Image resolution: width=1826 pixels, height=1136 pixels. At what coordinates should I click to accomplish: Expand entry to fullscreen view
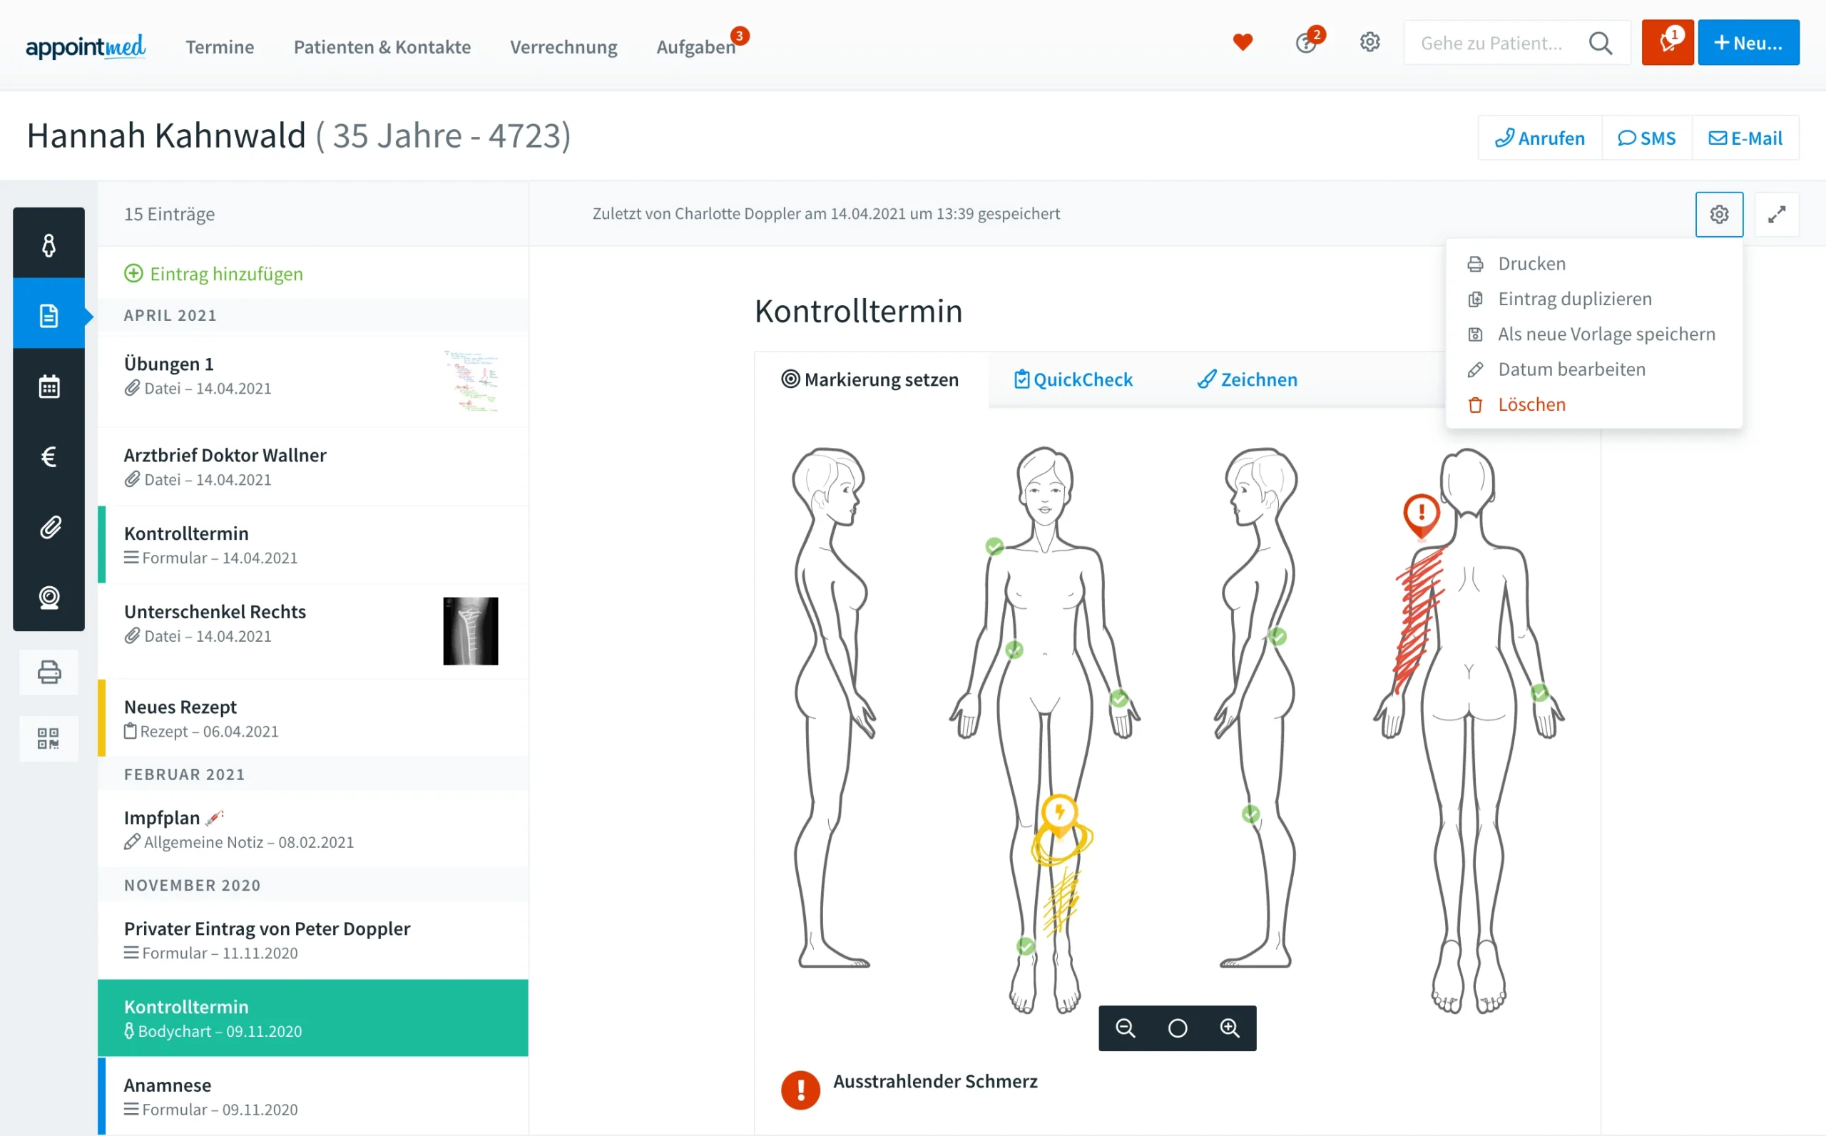point(1776,214)
